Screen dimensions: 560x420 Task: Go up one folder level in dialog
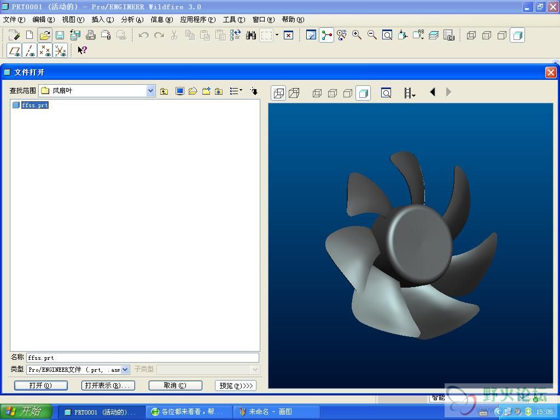point(164,91)
